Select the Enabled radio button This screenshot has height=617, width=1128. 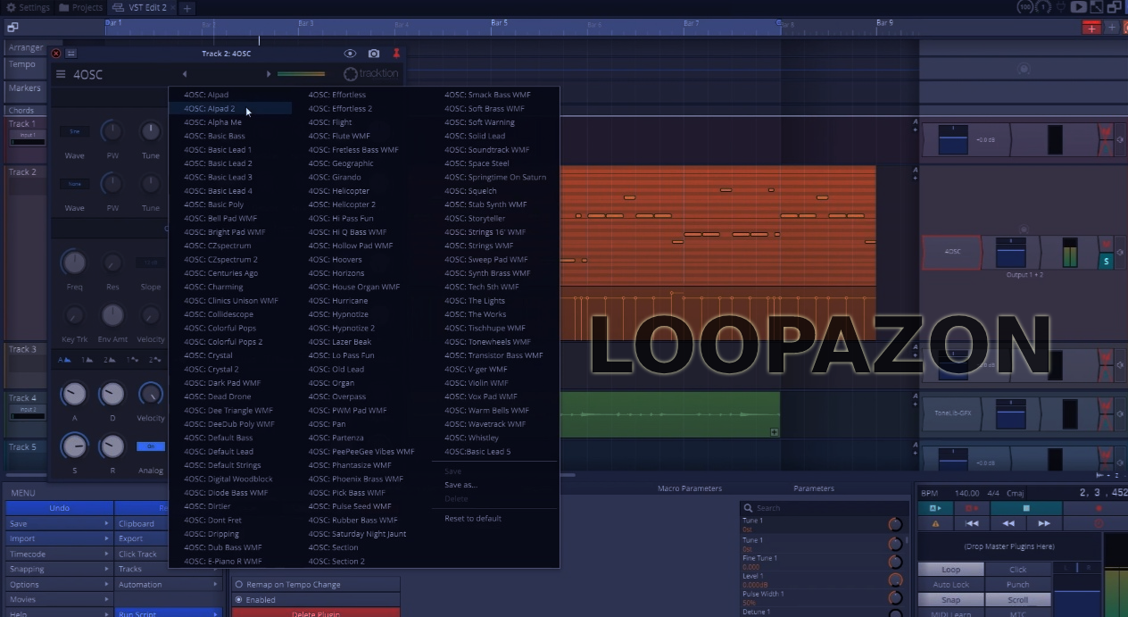click(x=239, y=599)
